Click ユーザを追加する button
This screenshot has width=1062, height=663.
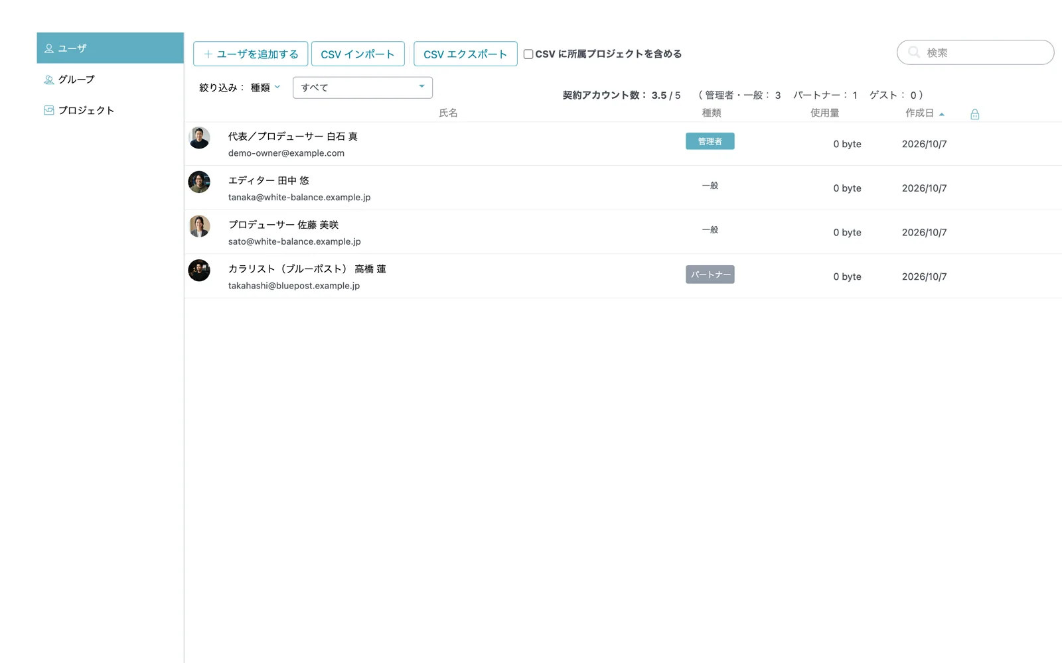point(250,54)
